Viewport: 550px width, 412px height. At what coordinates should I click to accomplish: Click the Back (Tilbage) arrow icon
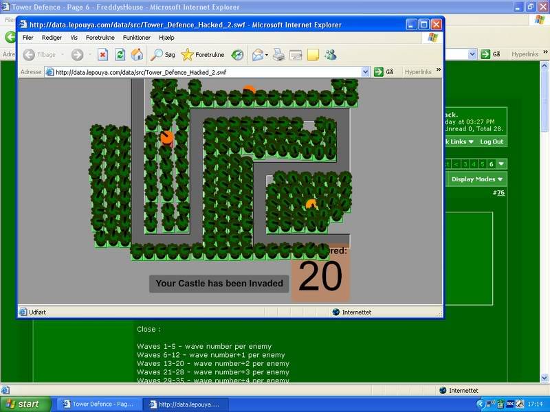click(29, 55)
